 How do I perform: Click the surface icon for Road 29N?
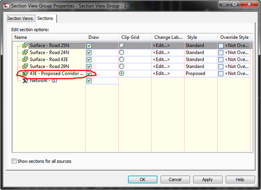25,66
